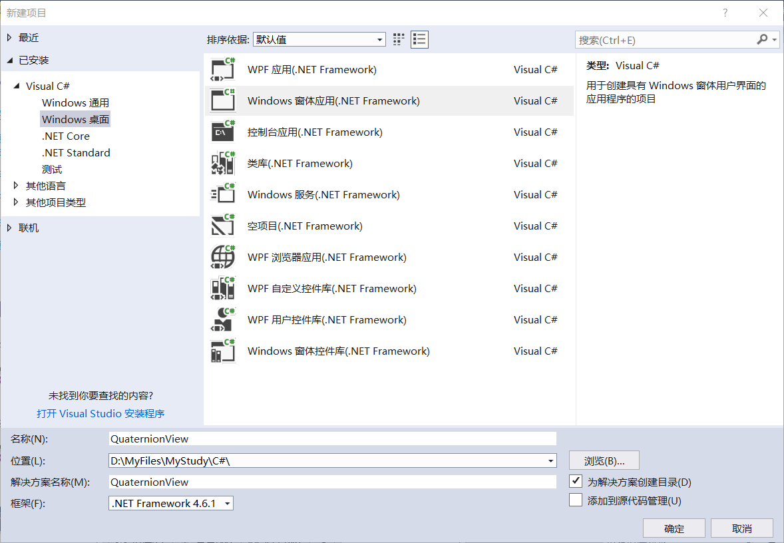Open the location path dropdown
784x543 pixels.
550,460
